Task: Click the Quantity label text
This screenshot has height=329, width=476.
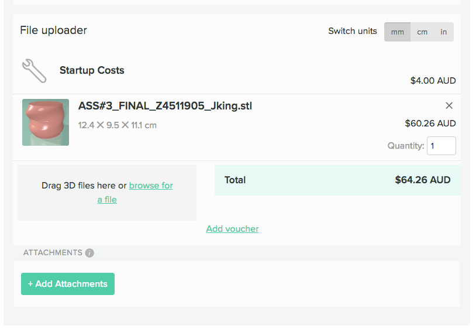Action: 405,146
